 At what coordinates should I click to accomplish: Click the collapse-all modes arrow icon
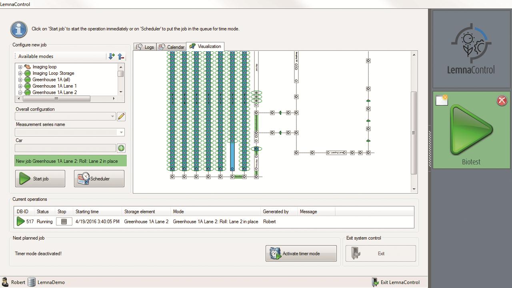click(121, 56)
